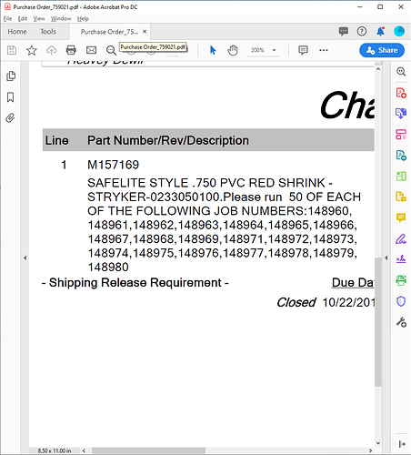
Task: Activate the Selection arrow tool
Action: point(213,50)
